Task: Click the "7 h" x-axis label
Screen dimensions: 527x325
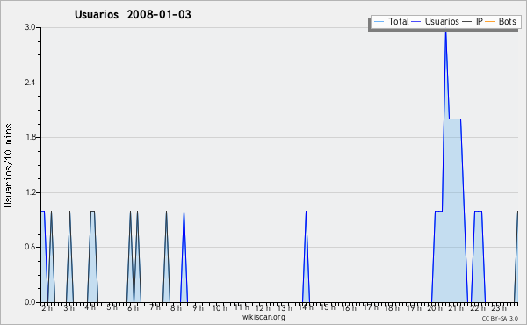Action: [155, 307]
